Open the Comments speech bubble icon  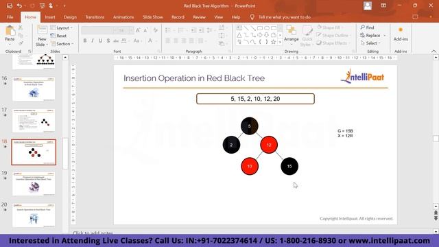(415, 17)
